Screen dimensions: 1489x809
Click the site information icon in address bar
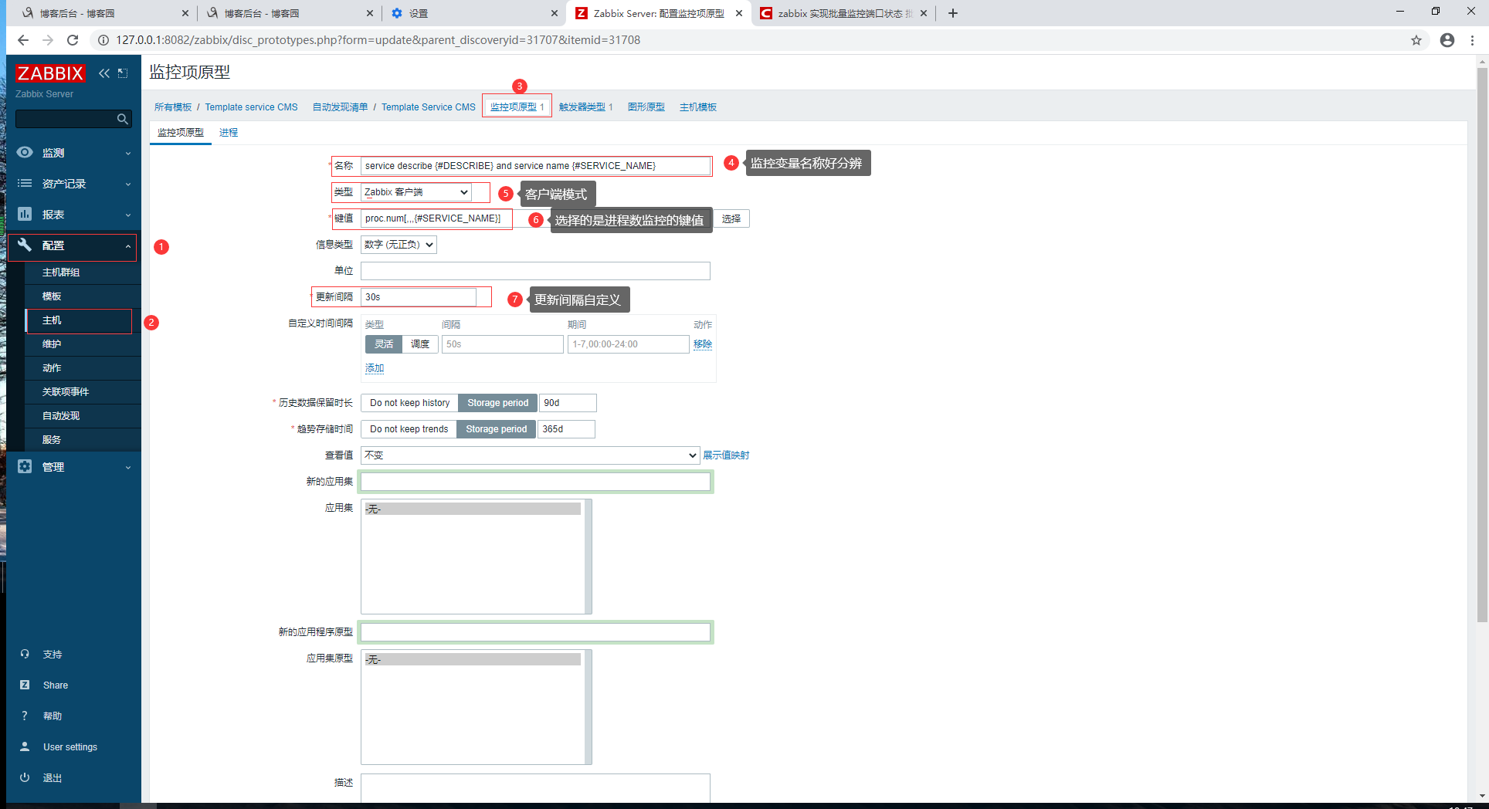(103, 40)
